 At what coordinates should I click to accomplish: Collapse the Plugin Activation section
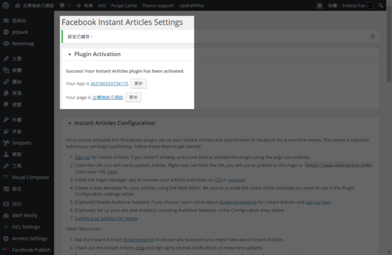(70, 54)
